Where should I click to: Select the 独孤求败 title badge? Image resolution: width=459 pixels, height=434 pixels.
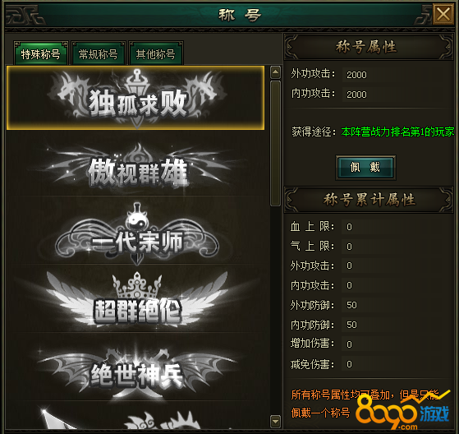coord(135,98)
